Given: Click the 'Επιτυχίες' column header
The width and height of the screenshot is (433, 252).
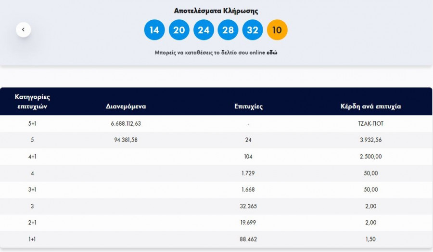Looking at the screenshot, I should click(248, 106).
